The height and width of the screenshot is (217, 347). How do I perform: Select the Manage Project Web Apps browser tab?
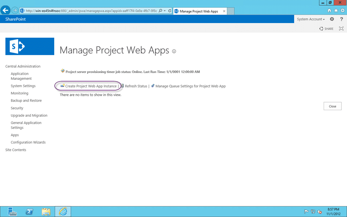coord(199,11)
